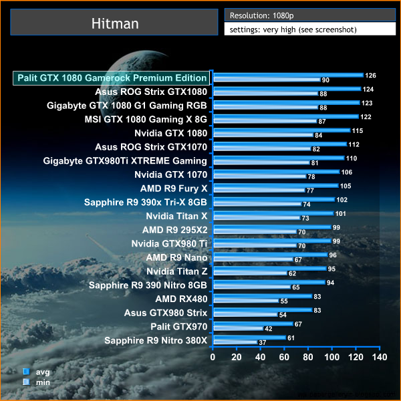Select the Nvidia Titan Z label
The width and height of the screenshot is (401, 401).
(x=176, y=271)
